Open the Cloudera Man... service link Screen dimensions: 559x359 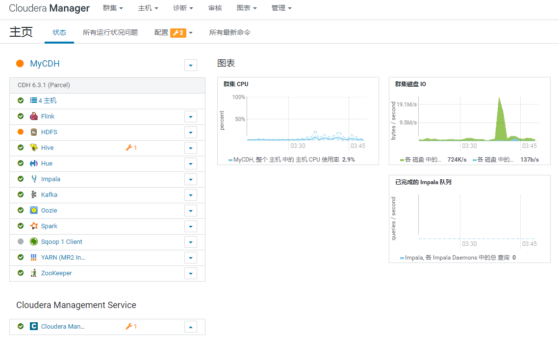coord(63,326)
